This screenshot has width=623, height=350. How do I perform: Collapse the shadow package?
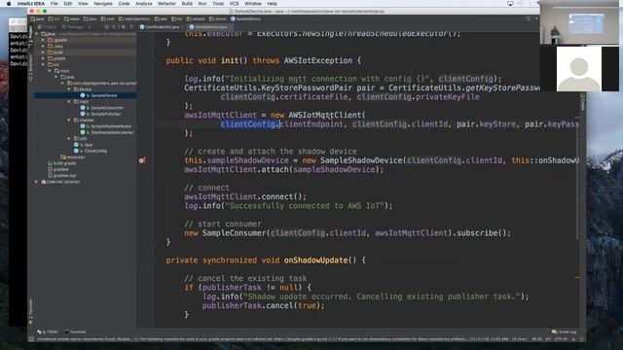69,120
